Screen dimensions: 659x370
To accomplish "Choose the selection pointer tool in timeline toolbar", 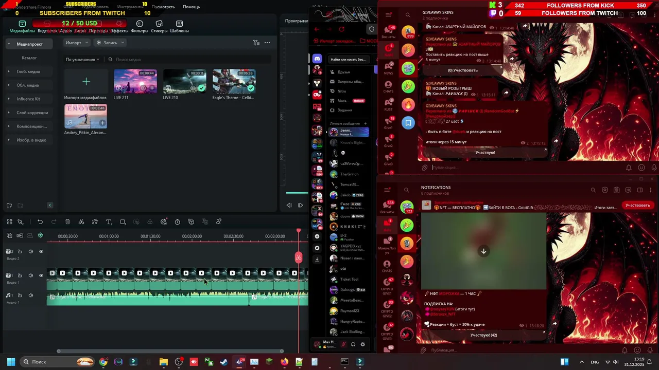I will (x=21, y=222).
